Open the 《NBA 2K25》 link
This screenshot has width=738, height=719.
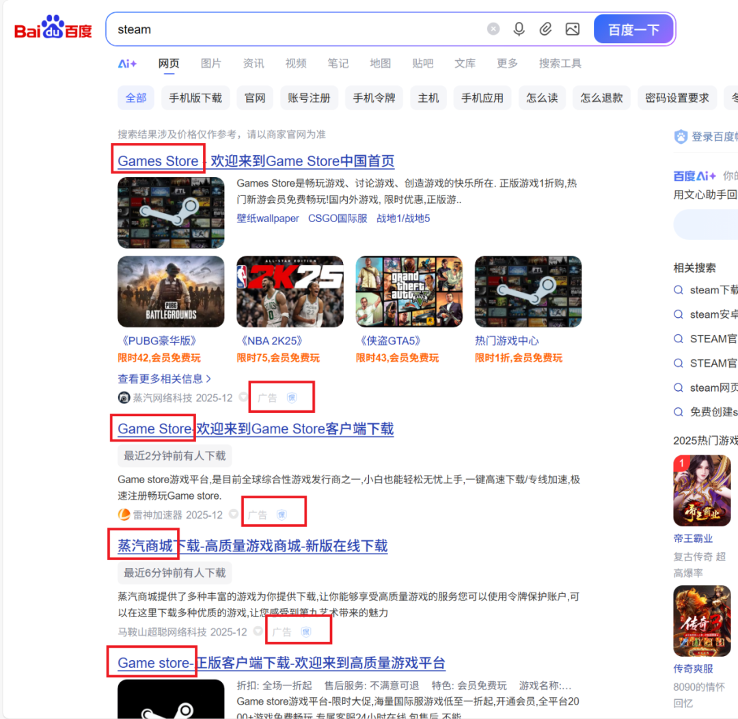click(271, 341)
